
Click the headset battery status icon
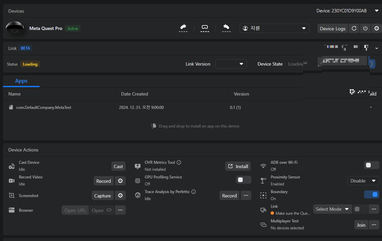pos(205,28)
